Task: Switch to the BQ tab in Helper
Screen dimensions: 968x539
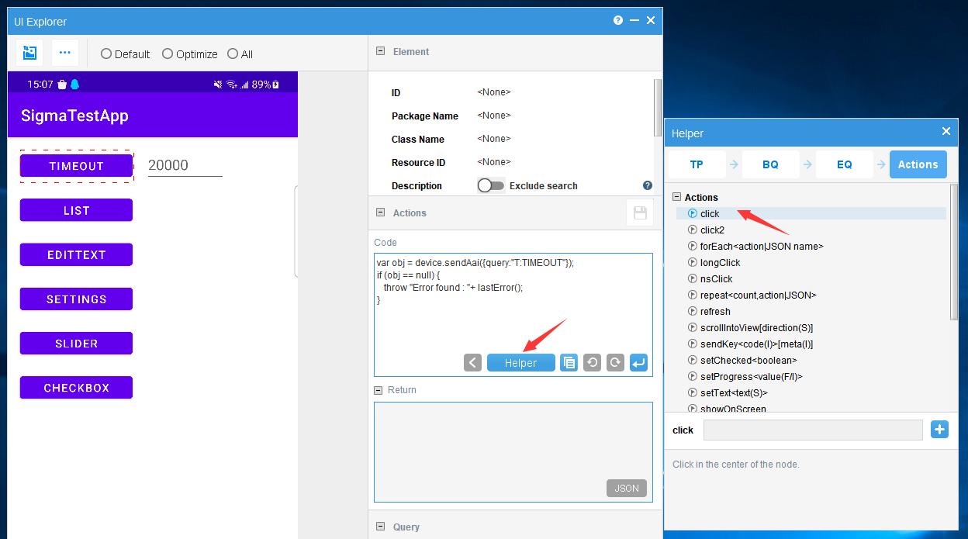Action: [770, 164]
